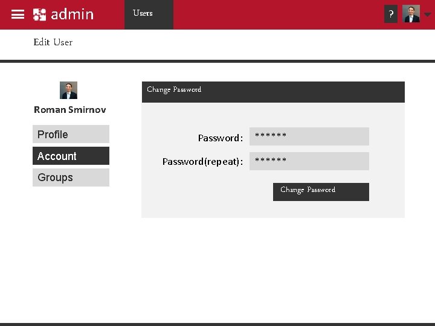Switch to the Users tab

(149, 14)
